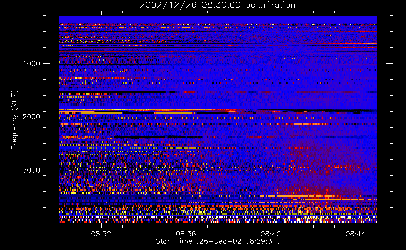Select the 2000 frequency axis label
The height and width of the screenshot is (250, 406).
pyautogui.click(x=31, y=117)
